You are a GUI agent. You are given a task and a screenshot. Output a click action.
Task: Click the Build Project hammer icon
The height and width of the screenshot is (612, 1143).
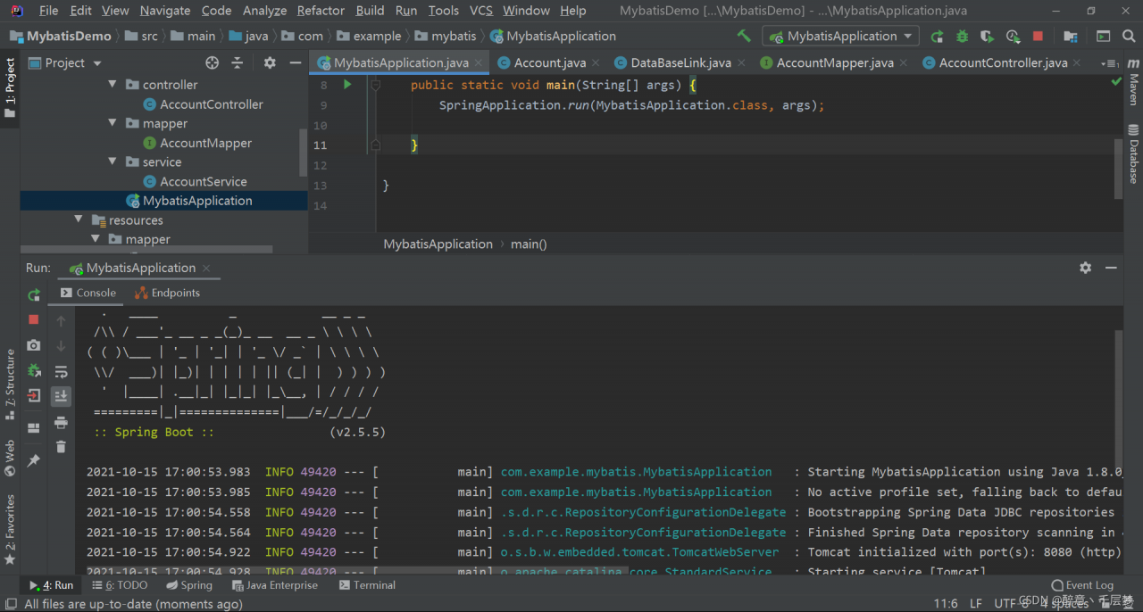[744, 37]
